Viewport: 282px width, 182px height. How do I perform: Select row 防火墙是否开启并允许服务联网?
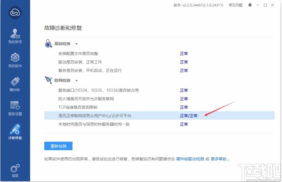(x=159, y=99)
